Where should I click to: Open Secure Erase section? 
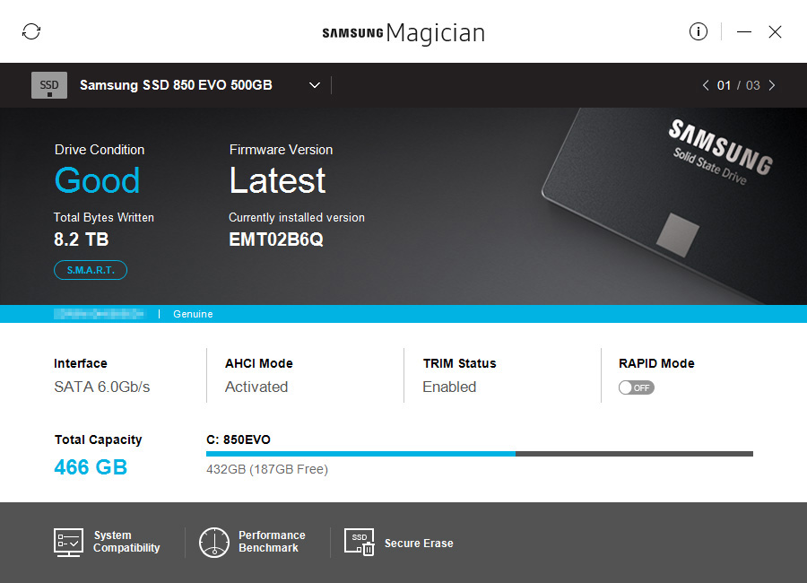click(x=419, y=544)
